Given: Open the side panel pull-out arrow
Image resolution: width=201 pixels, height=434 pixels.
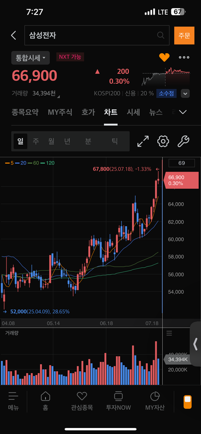Looking at the screenshot, I should 195,344.
